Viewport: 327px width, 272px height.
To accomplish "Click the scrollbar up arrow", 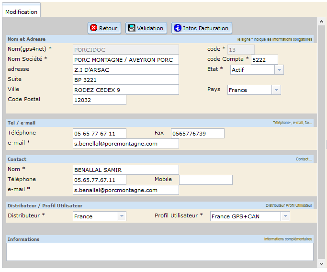I will pyautogui.click(x=322, y=22).
